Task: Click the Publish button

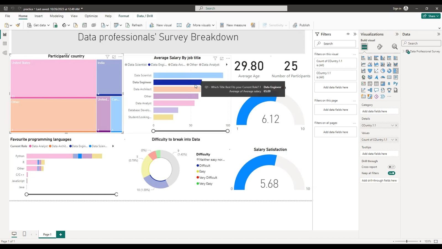Action: [x=301, y=25]
